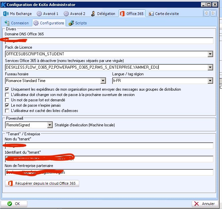Enable hiding user from address lists
Viewport: 222px width, 209px height.
click(x=7, y=111)
